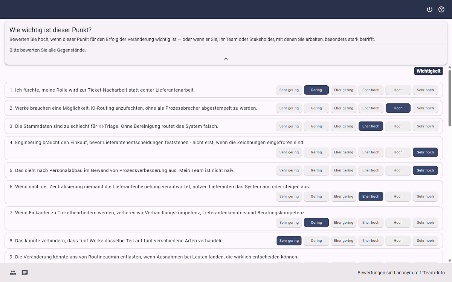This screenshot has width=452, height=282.
Task: Select Hoch for item 6 Zentralisierung
Action: (398, 196)
